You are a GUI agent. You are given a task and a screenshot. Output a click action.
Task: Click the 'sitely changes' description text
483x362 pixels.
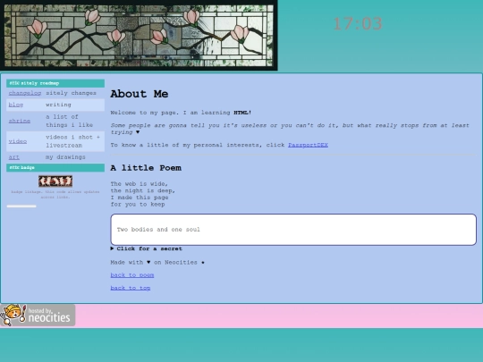[x=72, y=93]
